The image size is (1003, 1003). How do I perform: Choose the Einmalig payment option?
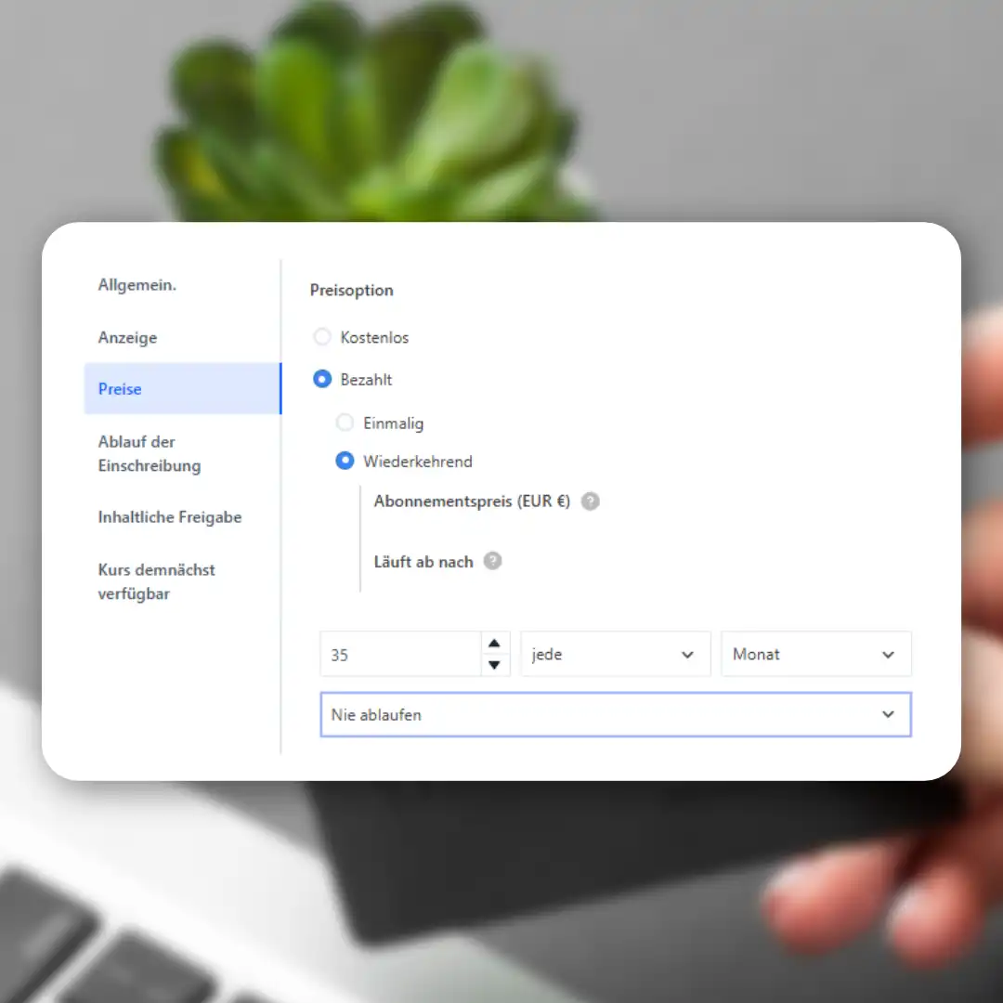[345, 423]
